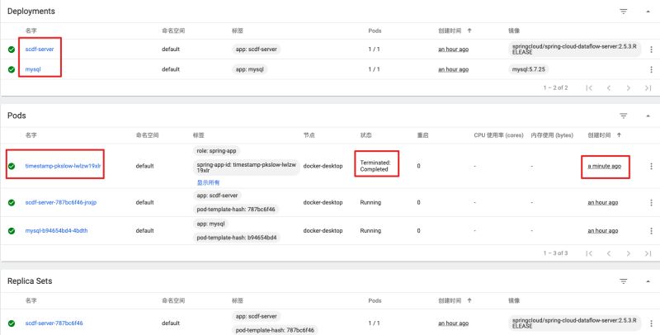Collapse the Replica Sets section
The width and height of the screenshot is (660, 335).
tap(648, 281)
